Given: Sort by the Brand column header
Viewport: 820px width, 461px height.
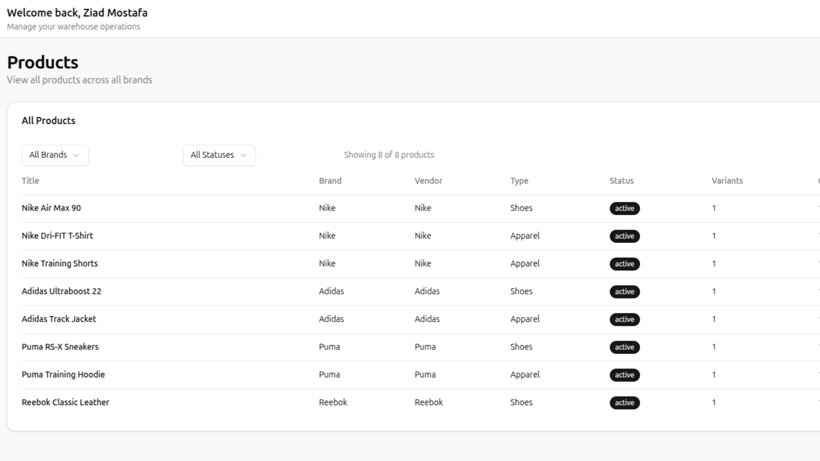Looking at the screenshot, I should pos(330,180).
